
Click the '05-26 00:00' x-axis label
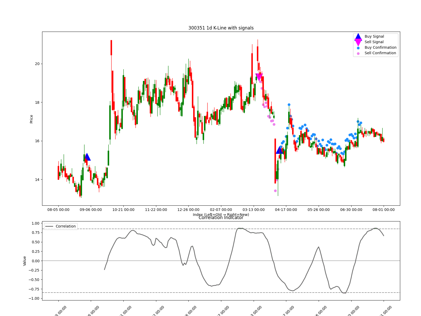coord(319,210)
